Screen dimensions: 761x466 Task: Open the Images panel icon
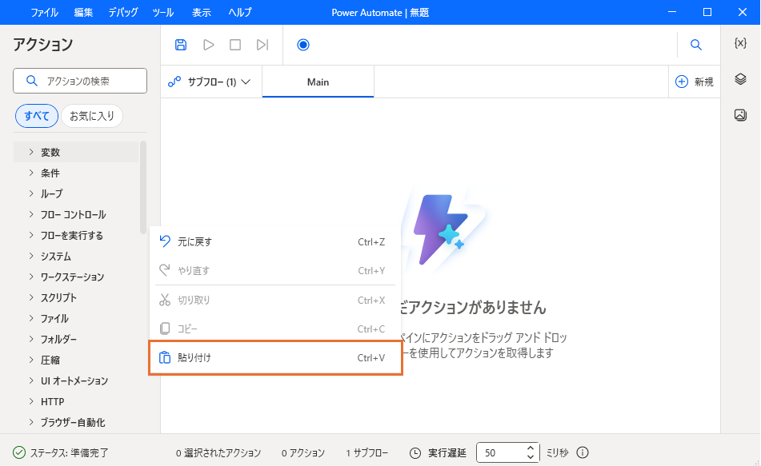pos(740,115)
